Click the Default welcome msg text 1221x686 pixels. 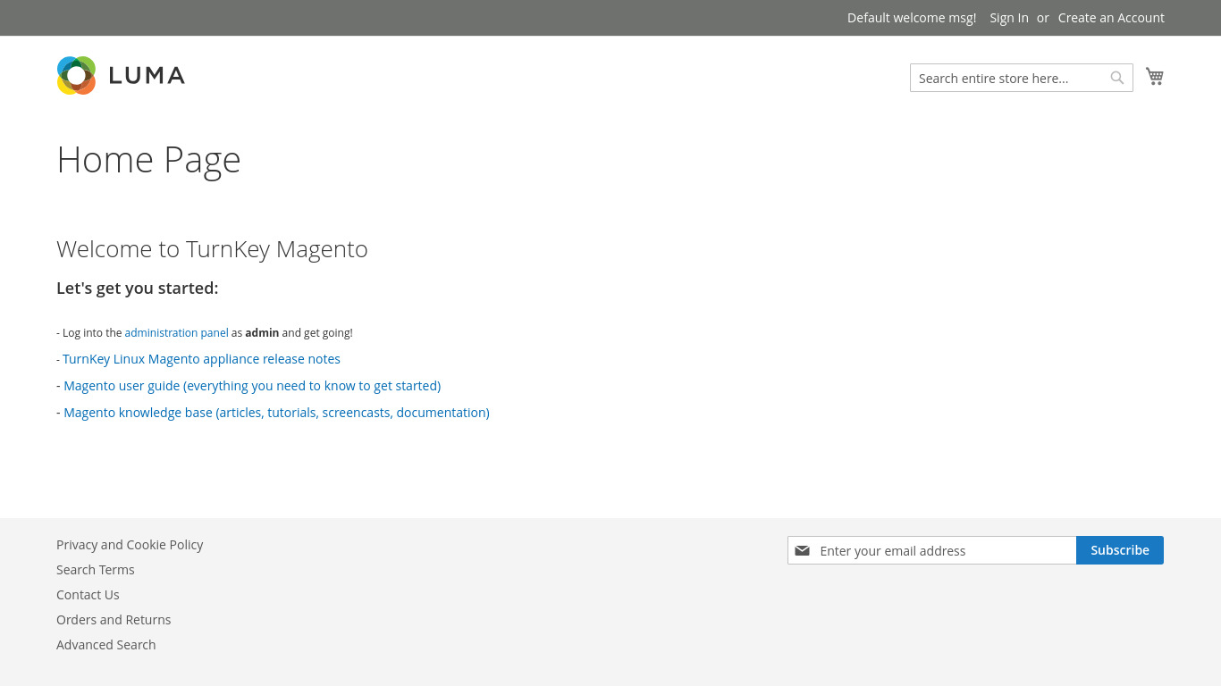[x=911, y=18]
